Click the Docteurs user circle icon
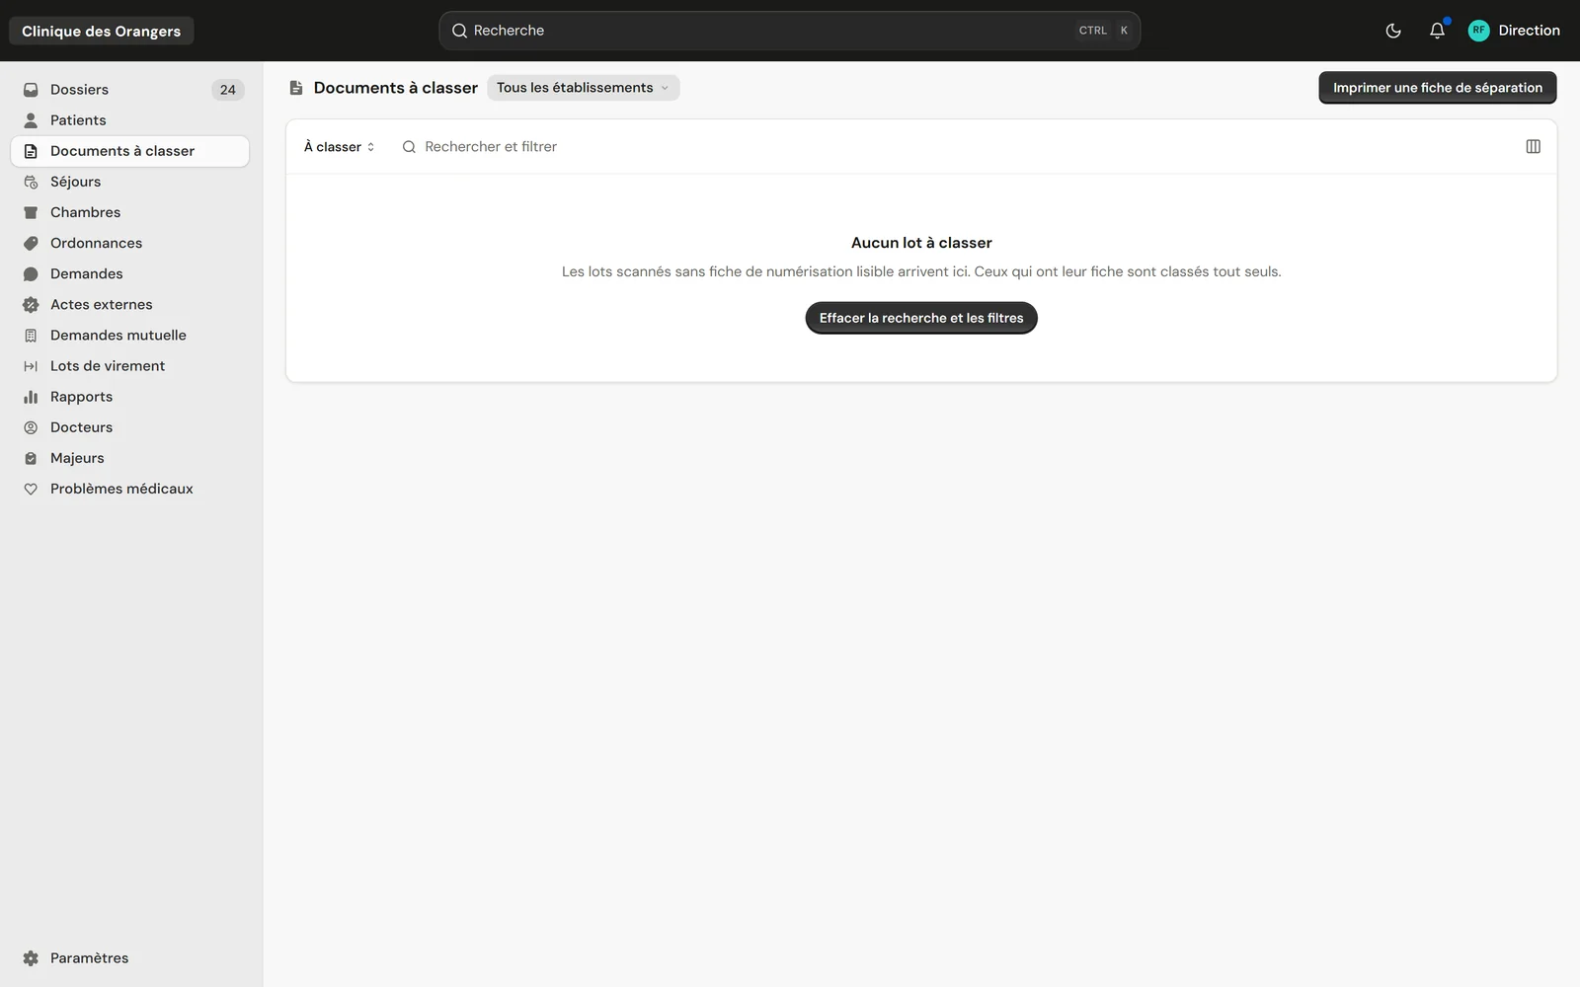1580x987 pixels. [x=31, y=427]
